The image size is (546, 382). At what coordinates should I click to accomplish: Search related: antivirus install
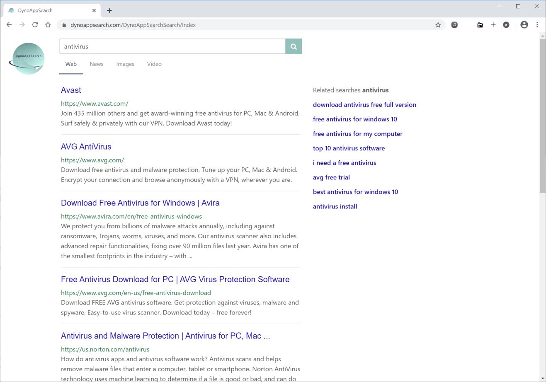click(335, 206)
